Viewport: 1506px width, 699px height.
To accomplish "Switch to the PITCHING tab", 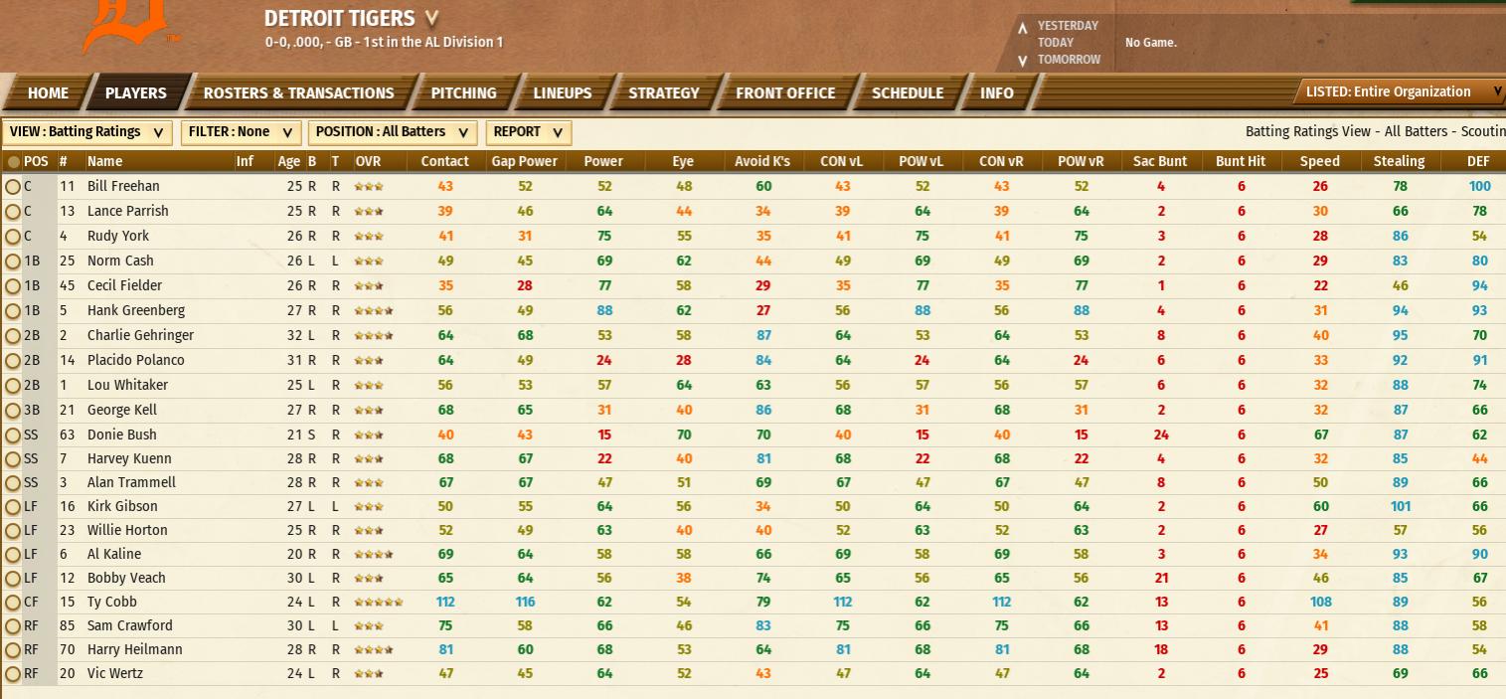I will pyautogui.click(x=463, y=92).
